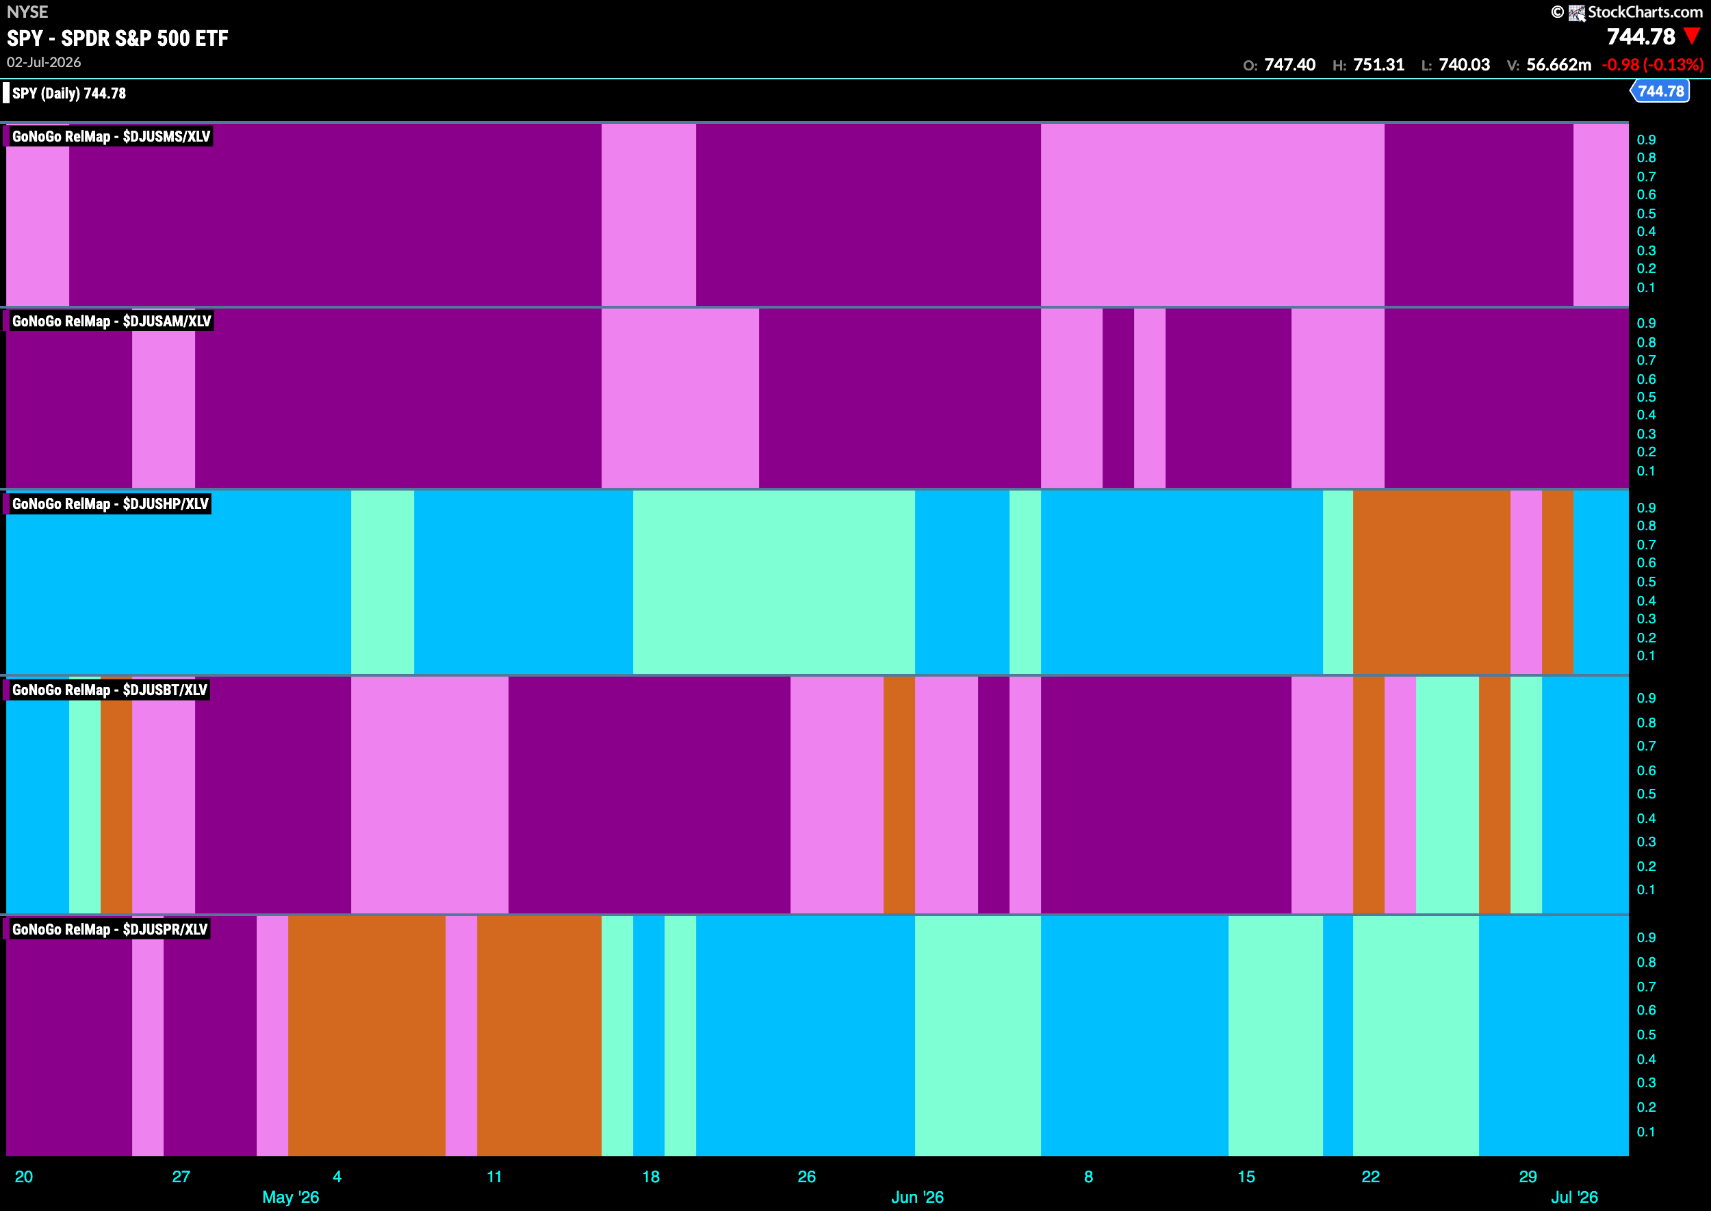Click the SPY (Daily) 744.78 legend

68,93
